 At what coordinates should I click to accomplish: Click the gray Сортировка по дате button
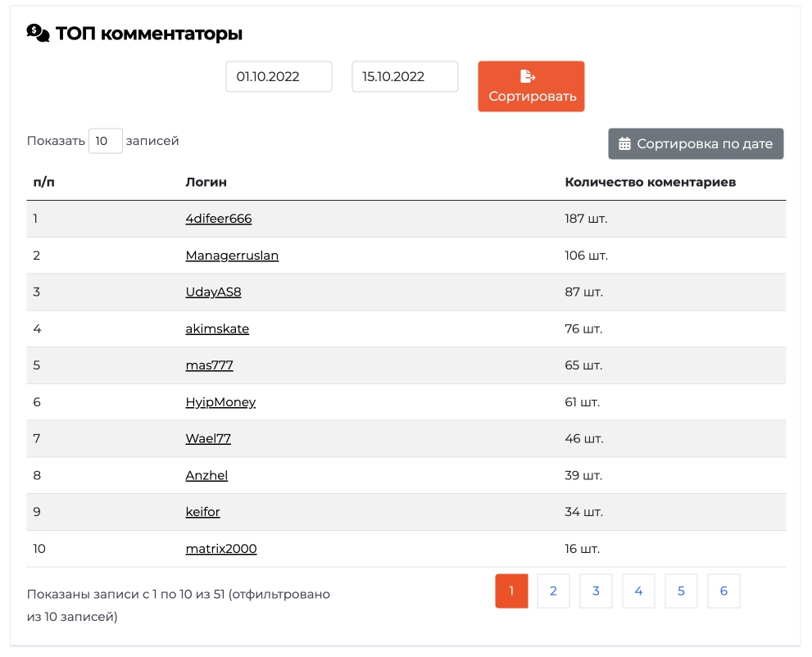(x=696, y=144)
